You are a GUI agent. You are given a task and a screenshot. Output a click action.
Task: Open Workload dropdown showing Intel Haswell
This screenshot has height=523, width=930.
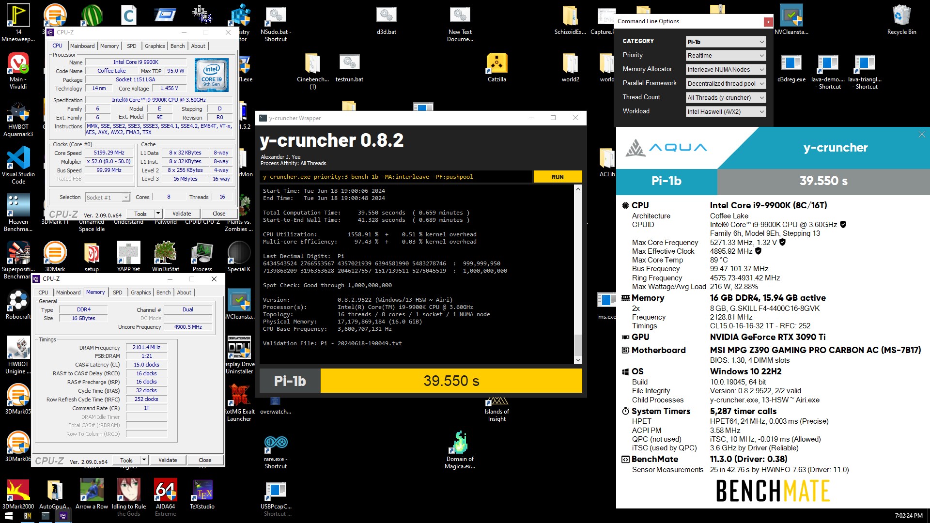[x=726, y=112]
